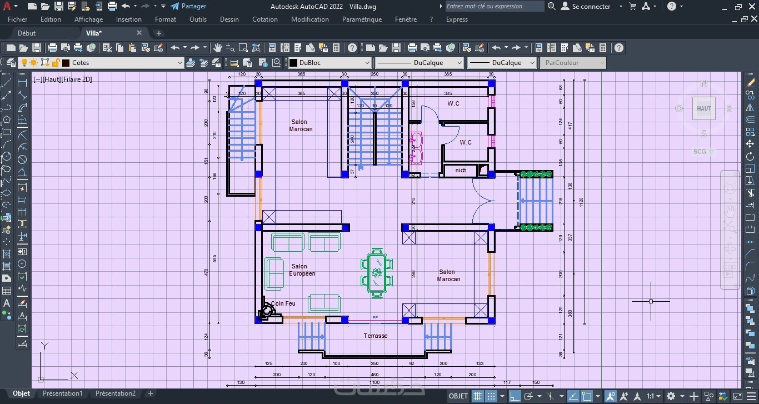Viewport: 759px width, 404px height.
Task: Click the HAUT face of the ViewCube
Action: pos(703,108)
